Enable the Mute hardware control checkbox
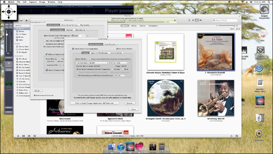Screen dimensions: 273x154 click(123, 69)
